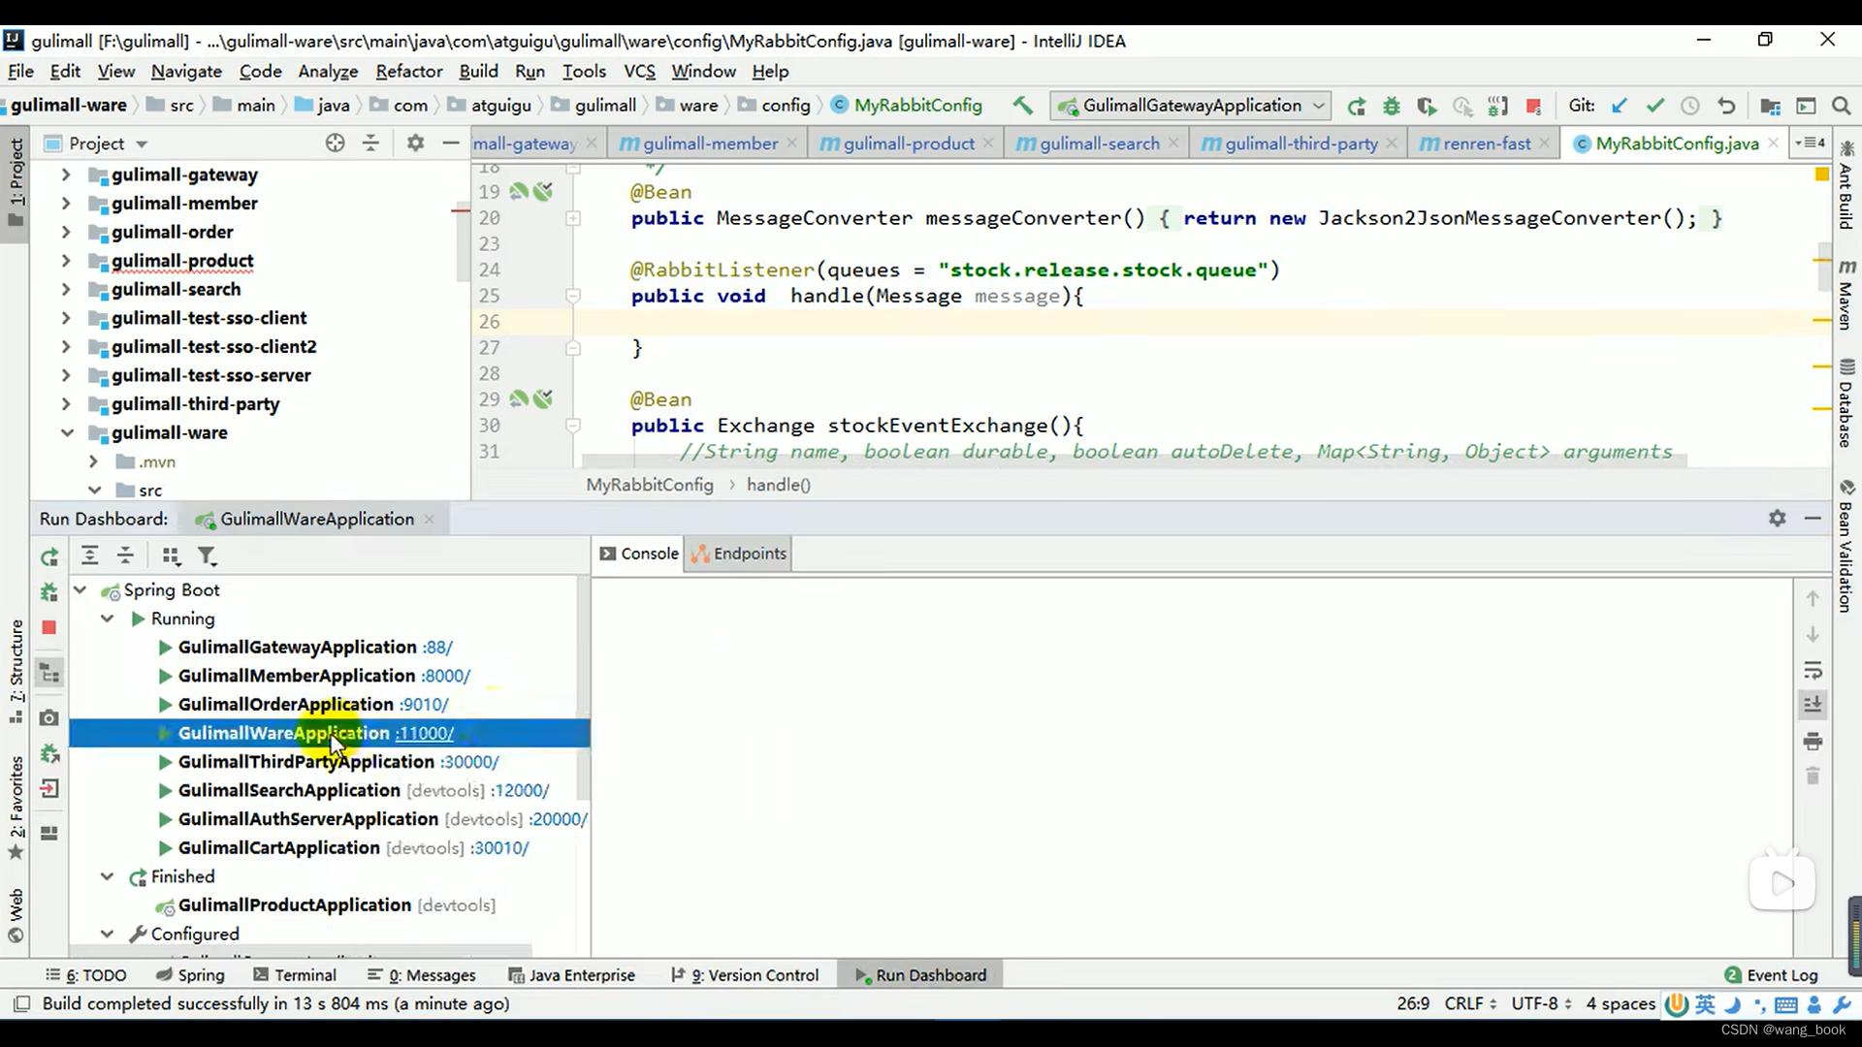Expand the .mvn folder

coord(93,461)
